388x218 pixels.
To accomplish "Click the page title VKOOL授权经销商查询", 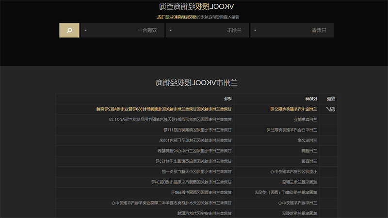I will tap(196, 7).
